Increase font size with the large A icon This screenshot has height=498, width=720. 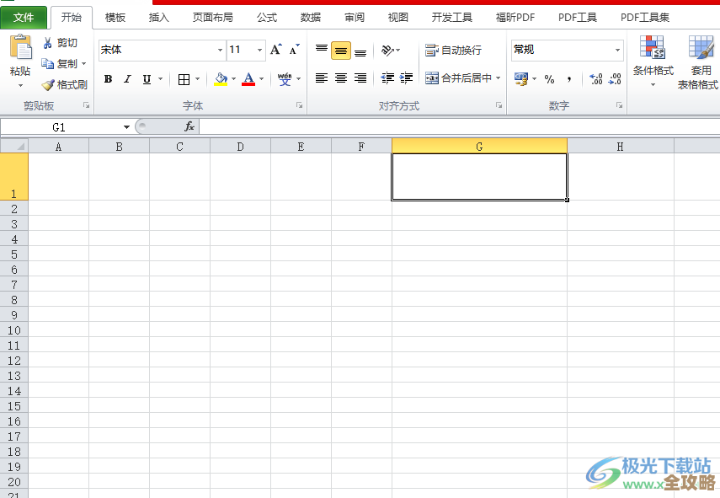[x=275, y=50]
